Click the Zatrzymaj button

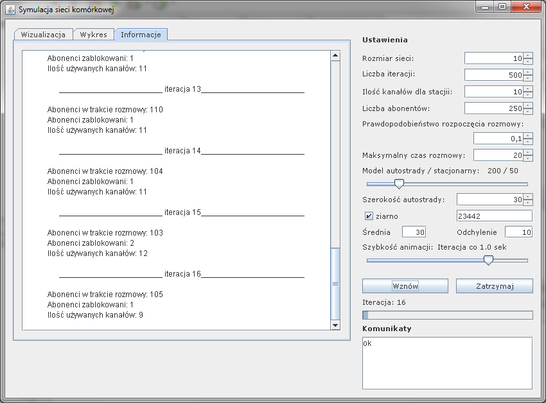[x=494, y=286]
